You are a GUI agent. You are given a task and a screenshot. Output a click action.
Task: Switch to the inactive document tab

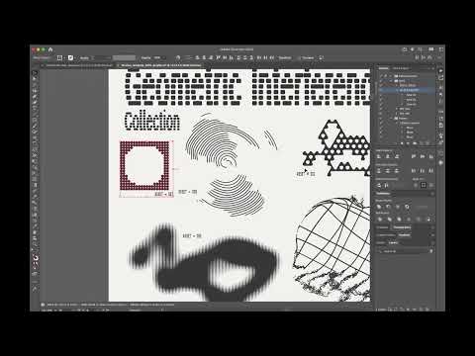coord(78,65)
